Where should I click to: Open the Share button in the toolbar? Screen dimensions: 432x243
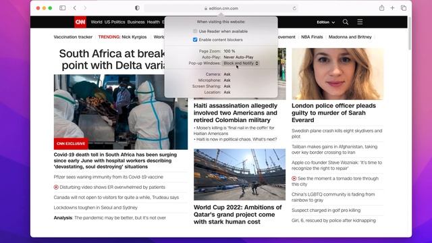point(381,8)
